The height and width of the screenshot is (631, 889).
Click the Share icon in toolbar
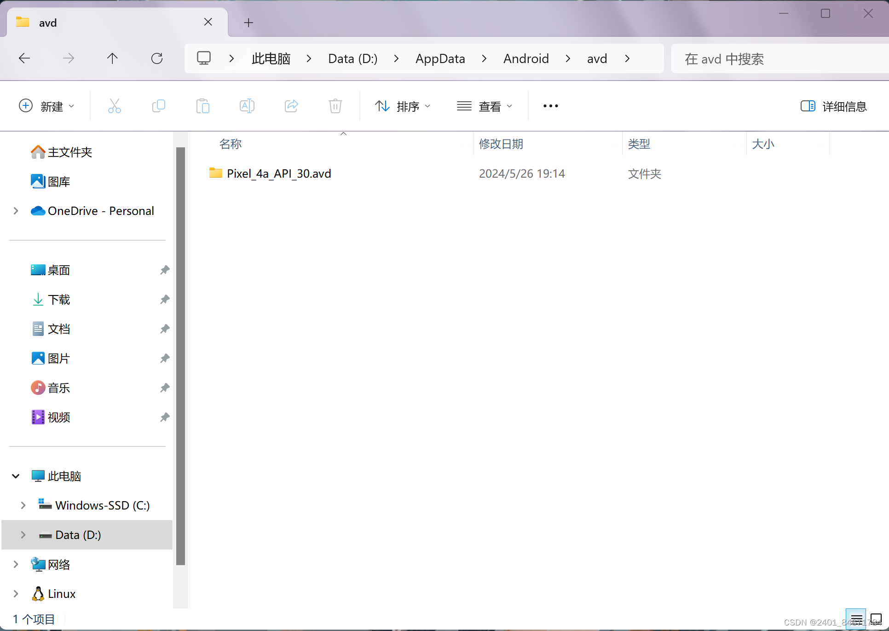(291, 106)
